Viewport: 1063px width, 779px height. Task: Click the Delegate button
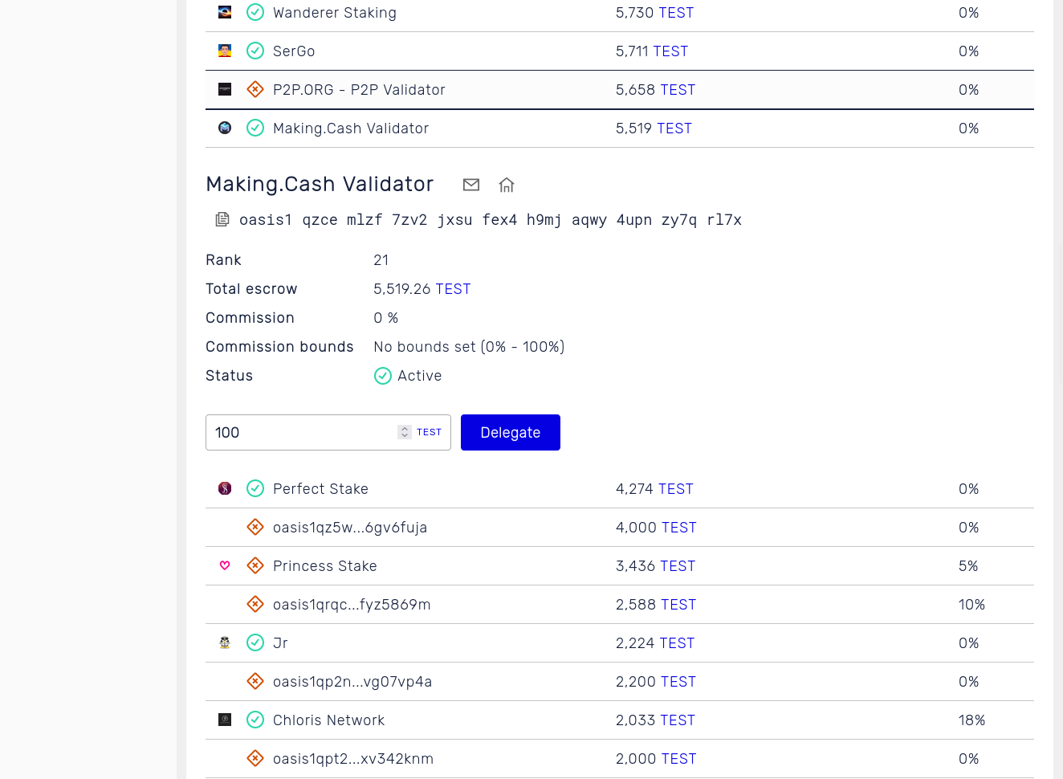(x=510, y=432)
